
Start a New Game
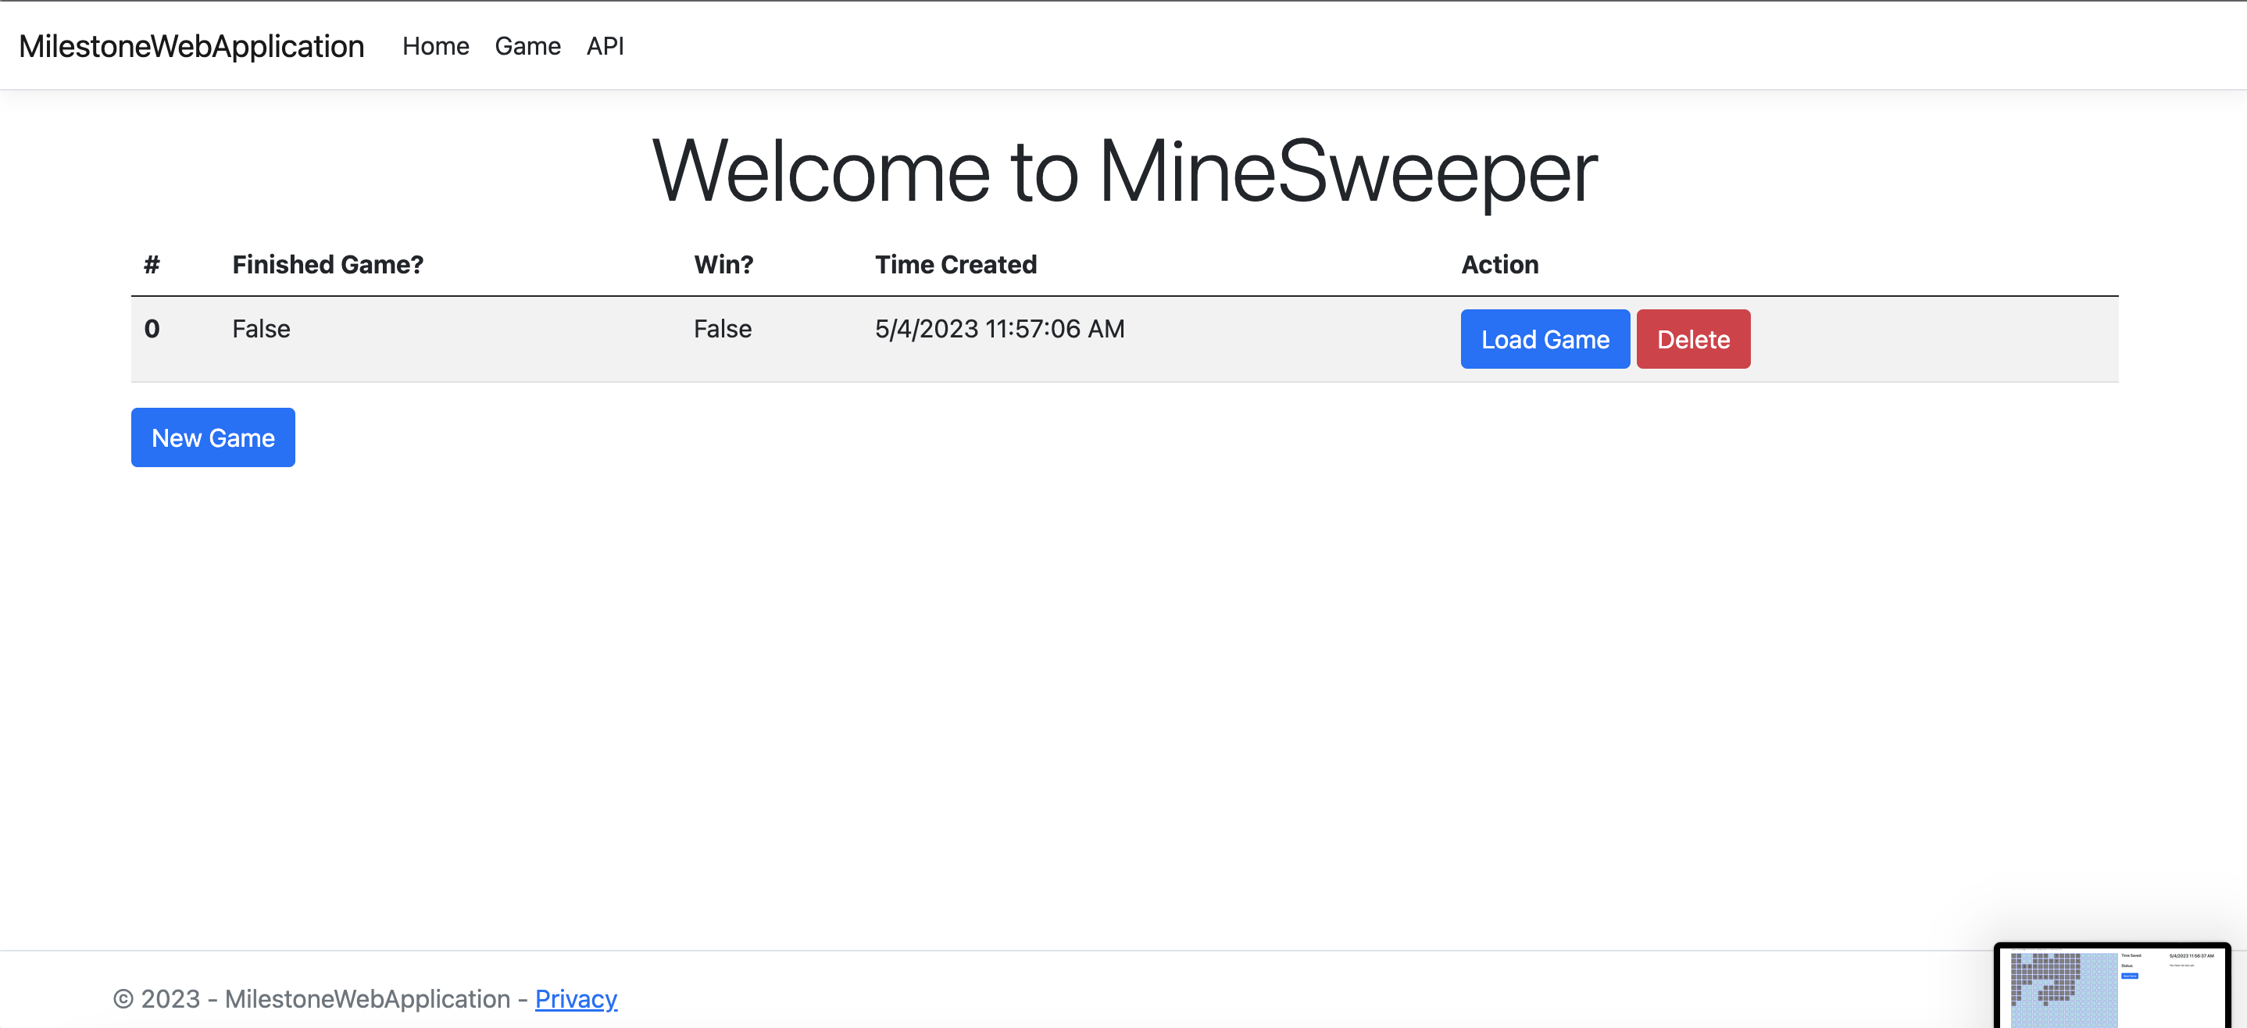click(x=212, y=437)
